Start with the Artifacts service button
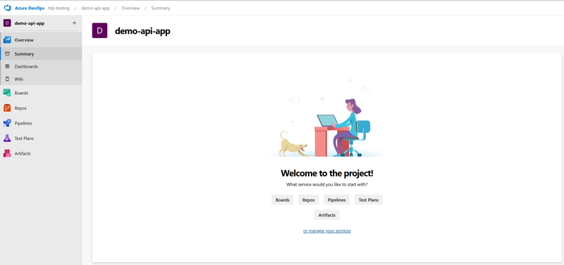This screenshot has height=265, width=564. click(x=327, y=215)
